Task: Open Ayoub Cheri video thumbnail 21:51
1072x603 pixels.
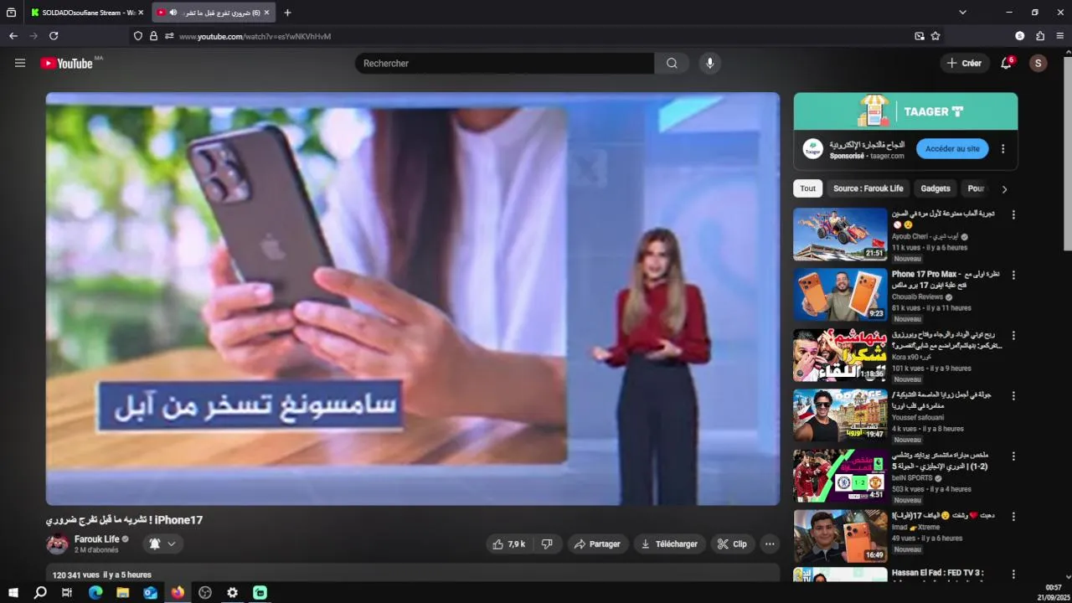Action: pos(840,234)
